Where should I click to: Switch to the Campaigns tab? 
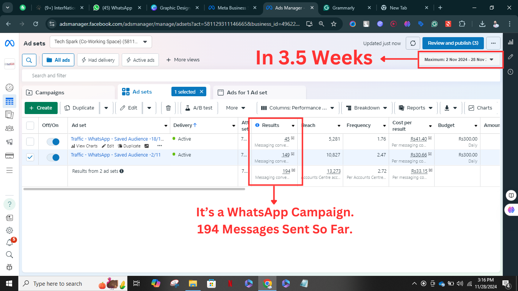coord(49,92)
